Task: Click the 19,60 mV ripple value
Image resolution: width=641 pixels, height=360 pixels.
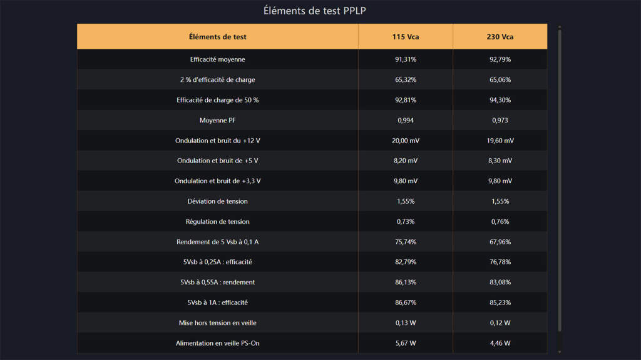Action: [x=500, y=141]
